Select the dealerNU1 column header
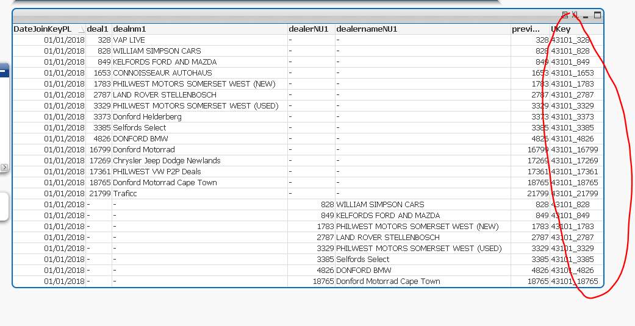This screenshot has width=635, height=326. click(309, 29)
